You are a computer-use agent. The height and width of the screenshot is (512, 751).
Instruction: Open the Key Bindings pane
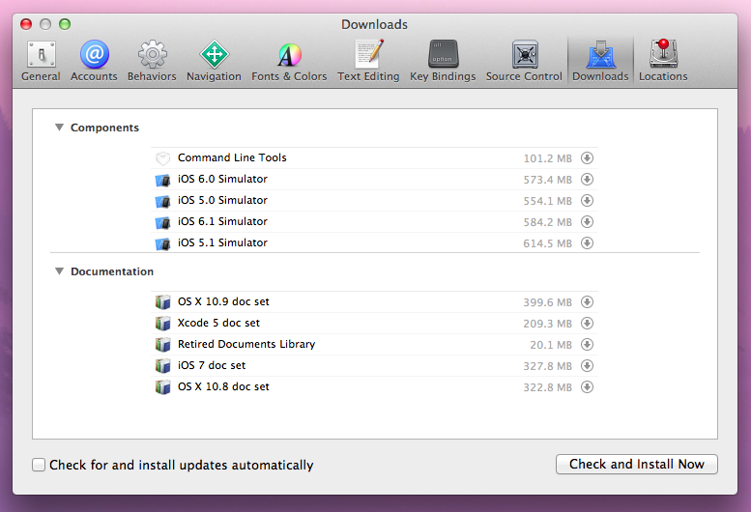click(x=443, y=60)
